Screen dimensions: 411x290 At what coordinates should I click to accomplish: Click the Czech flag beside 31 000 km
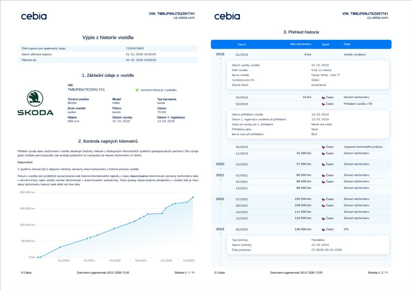pos(323,153)
